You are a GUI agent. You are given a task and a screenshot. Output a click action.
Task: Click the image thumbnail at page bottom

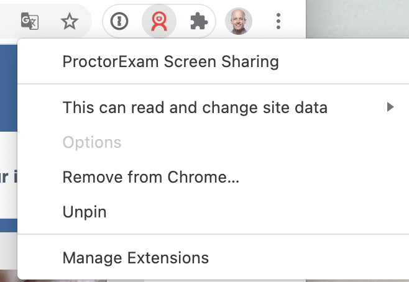tap(9, 276)
